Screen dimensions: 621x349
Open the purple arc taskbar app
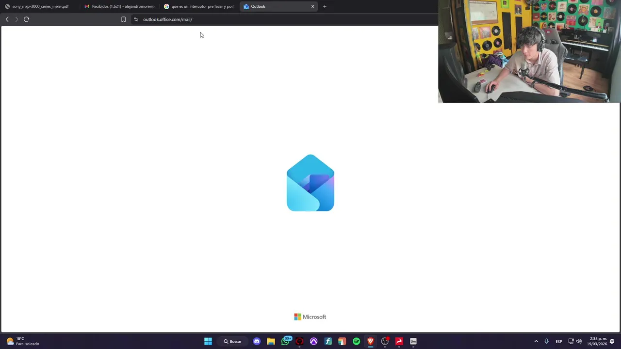tap(313, 341)
